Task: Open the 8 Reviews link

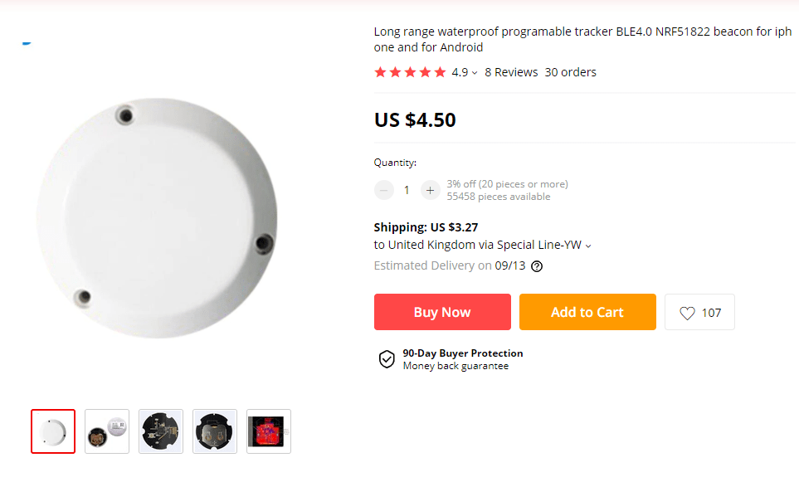Action: click(511, 72)
